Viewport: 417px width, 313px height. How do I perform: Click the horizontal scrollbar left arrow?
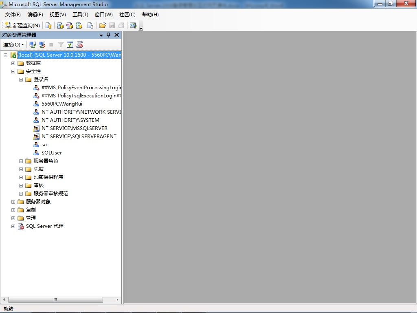click(4, 300)
